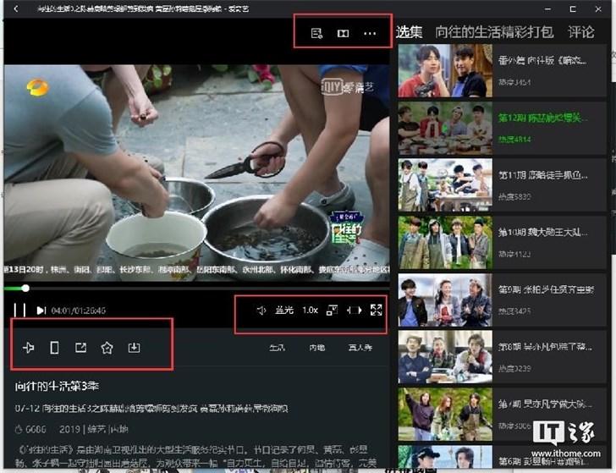Open the 第7期 episode thumbnail

[445, 415]
